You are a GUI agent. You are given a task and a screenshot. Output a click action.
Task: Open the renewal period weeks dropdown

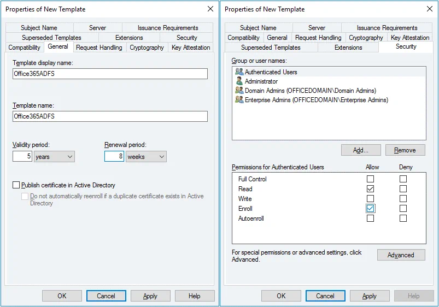[146, 157]
